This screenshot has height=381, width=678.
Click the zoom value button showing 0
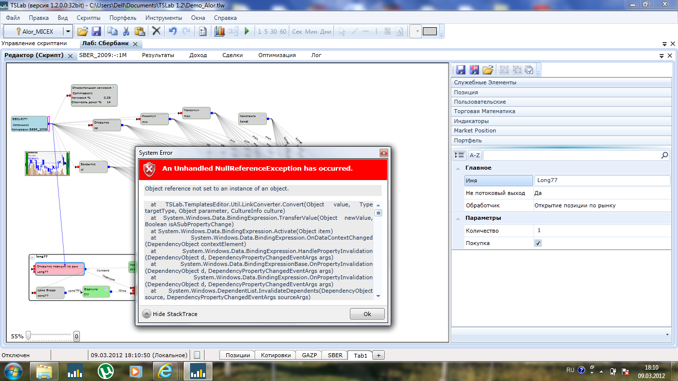[76, 336]
